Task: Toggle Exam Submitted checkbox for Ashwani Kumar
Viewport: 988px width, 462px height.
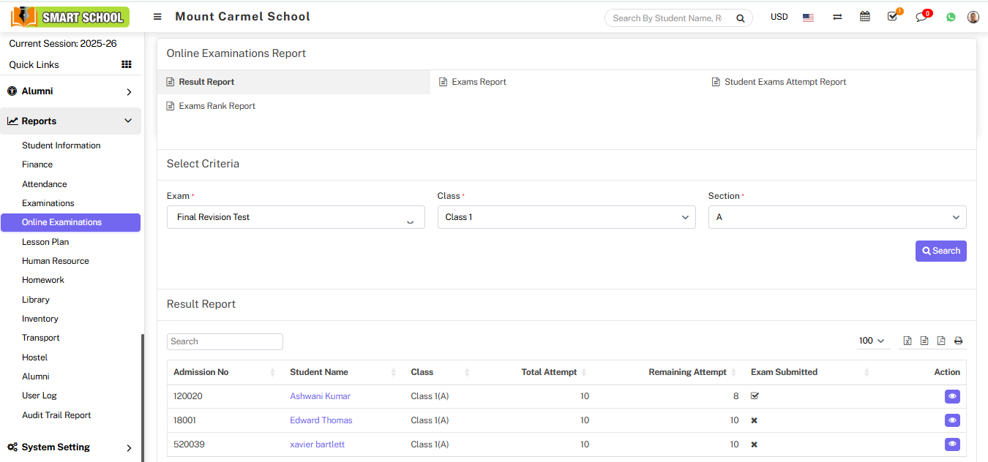Action: (x=754, y=395)
